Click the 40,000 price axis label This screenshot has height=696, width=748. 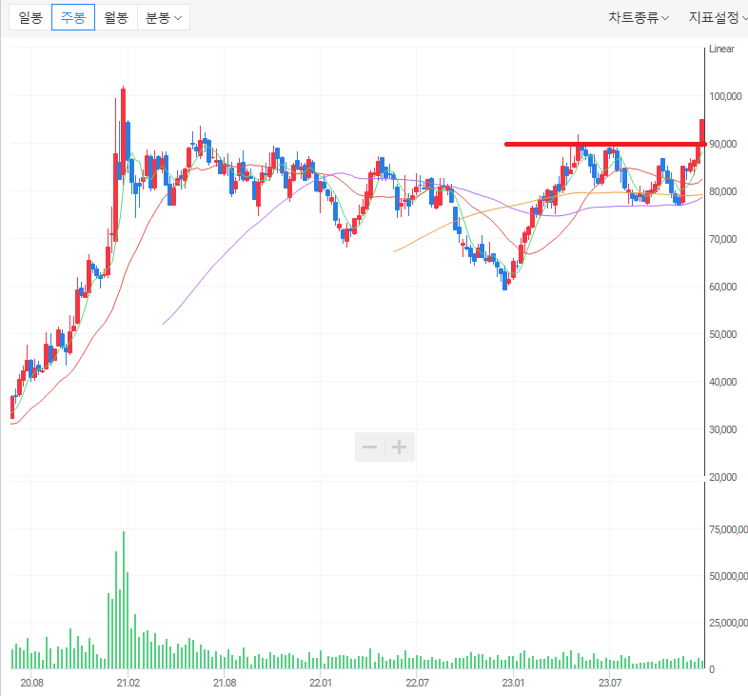coord(722,382)
